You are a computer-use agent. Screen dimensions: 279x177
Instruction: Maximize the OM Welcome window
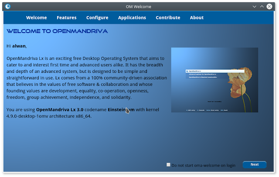[262, 7]
